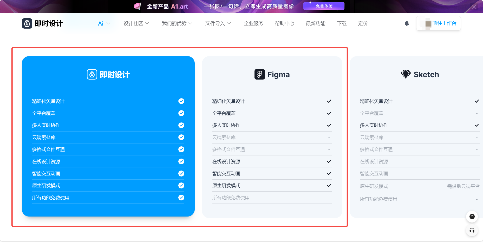Screen dimensions: 483x242
Task: Click 全平台覆盖 in the Sketch card
Action: pos(371,113)
